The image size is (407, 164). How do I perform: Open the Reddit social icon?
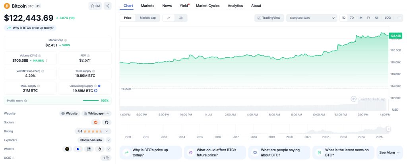pos(96,122)
